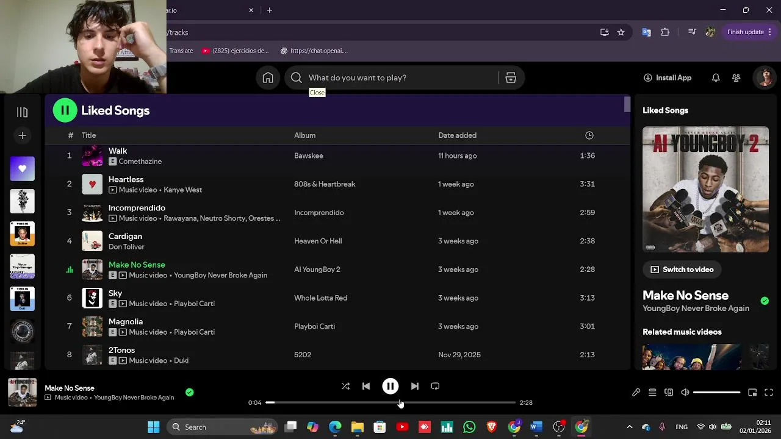Toggle the liked checkmark in the Now Playing panel
781x439 pixels.
pyautogui.click(x=765, y=301)
